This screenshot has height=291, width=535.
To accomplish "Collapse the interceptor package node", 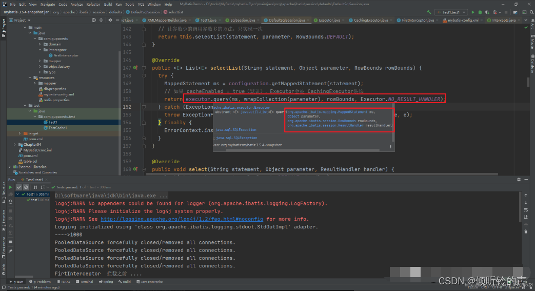I will coord(39,50).
